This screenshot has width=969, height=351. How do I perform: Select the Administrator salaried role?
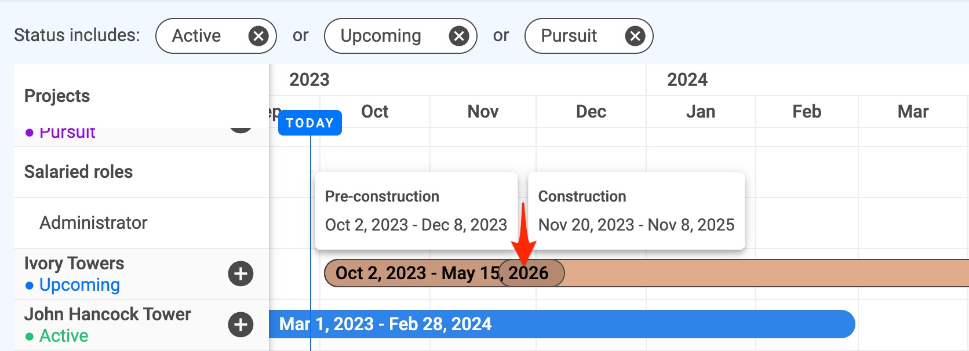point(93,223)
